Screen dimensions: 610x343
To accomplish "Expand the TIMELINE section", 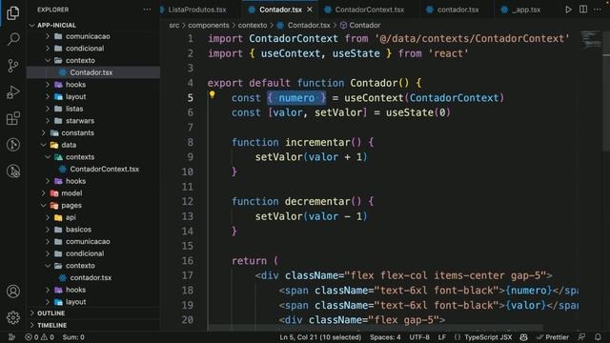I will point(51,325).
